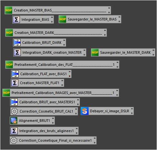The image size is (157, 150).
Task: Select Pretraitement_Calibration_IMAGES_avec_MASTER label
Action: [x=52, y=93]
